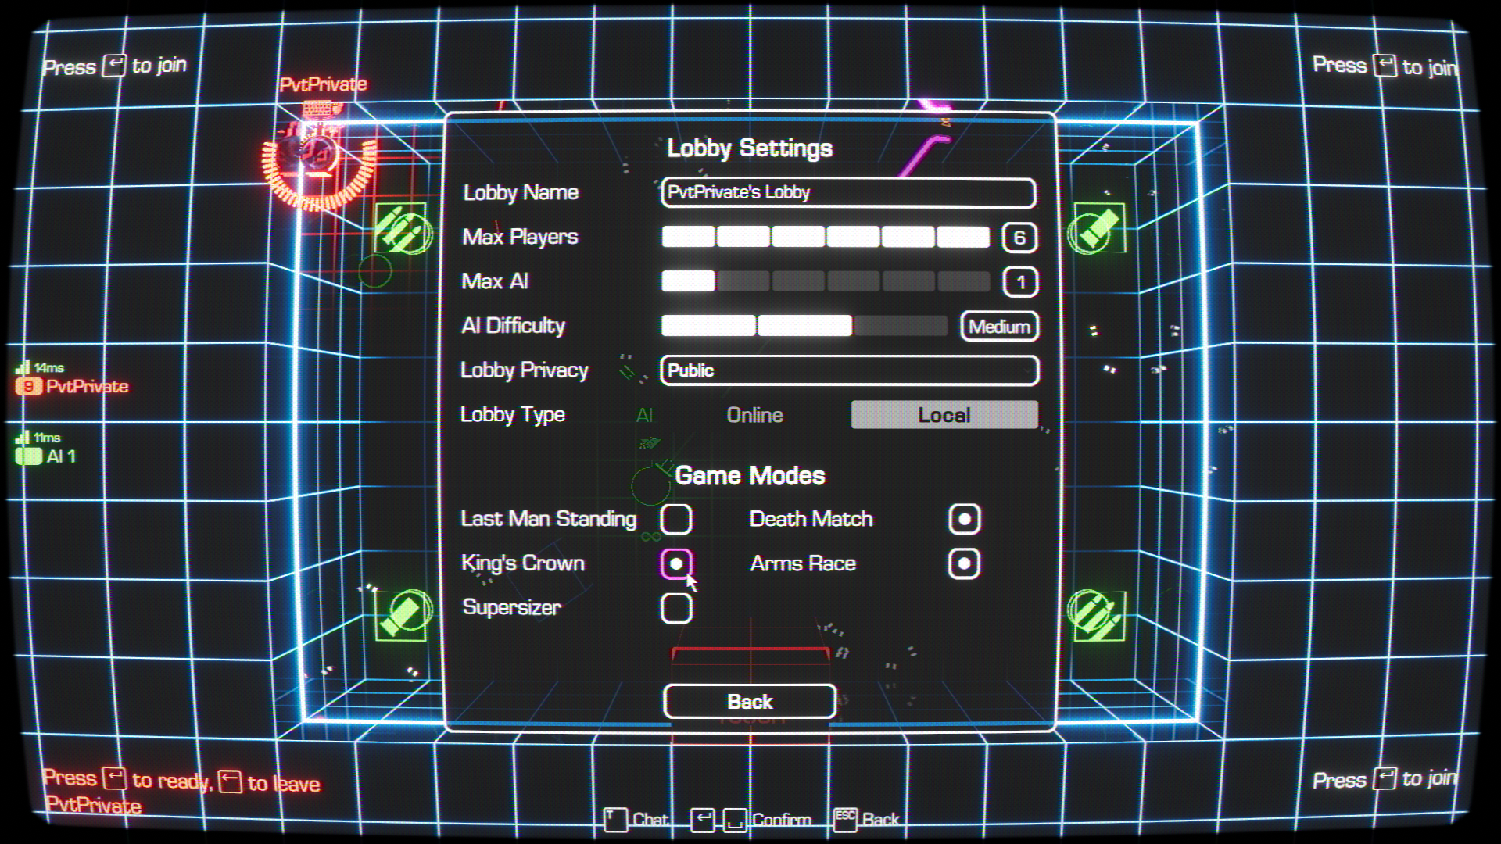The width and height of the screenshot is (1501, 844).
Task: Click the spacebar key Confirm hint icon
Action: 735,820
